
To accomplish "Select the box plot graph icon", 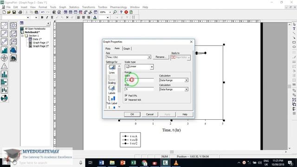I will (4, 90).
